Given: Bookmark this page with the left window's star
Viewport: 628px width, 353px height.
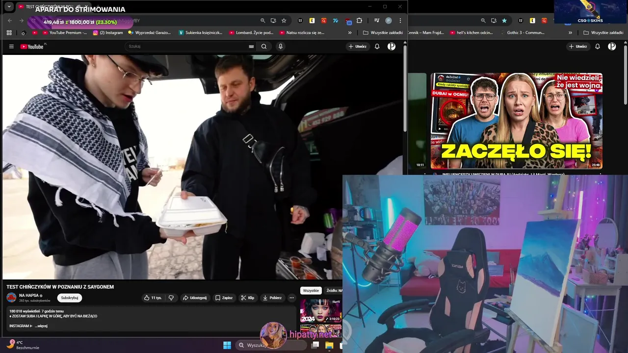Looking at the screenshot, I should click(284, 21).
